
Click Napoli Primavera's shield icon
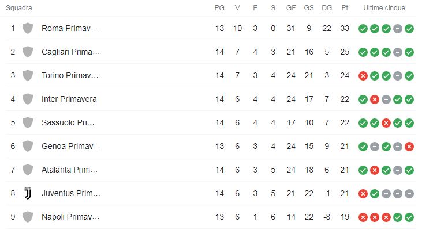[27, 217]
